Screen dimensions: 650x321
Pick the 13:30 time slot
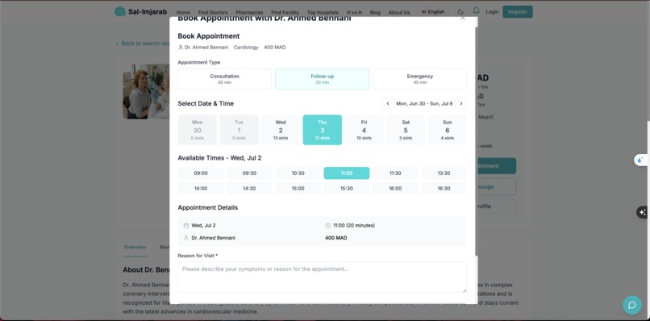444,173
